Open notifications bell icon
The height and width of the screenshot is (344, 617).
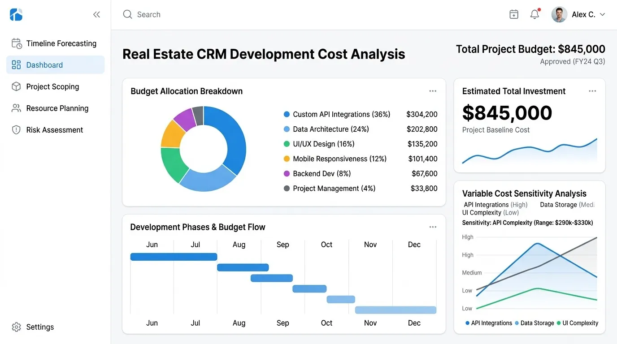[534, 14]
